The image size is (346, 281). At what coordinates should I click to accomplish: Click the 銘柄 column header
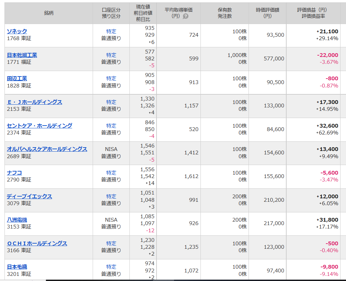(x=49, y=13)
